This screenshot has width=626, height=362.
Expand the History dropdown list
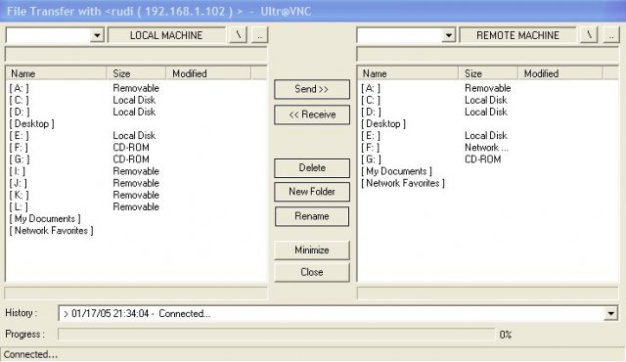click(610, 314)
